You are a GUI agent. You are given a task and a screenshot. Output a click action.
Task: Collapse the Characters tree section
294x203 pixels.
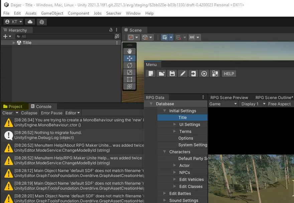165,152
